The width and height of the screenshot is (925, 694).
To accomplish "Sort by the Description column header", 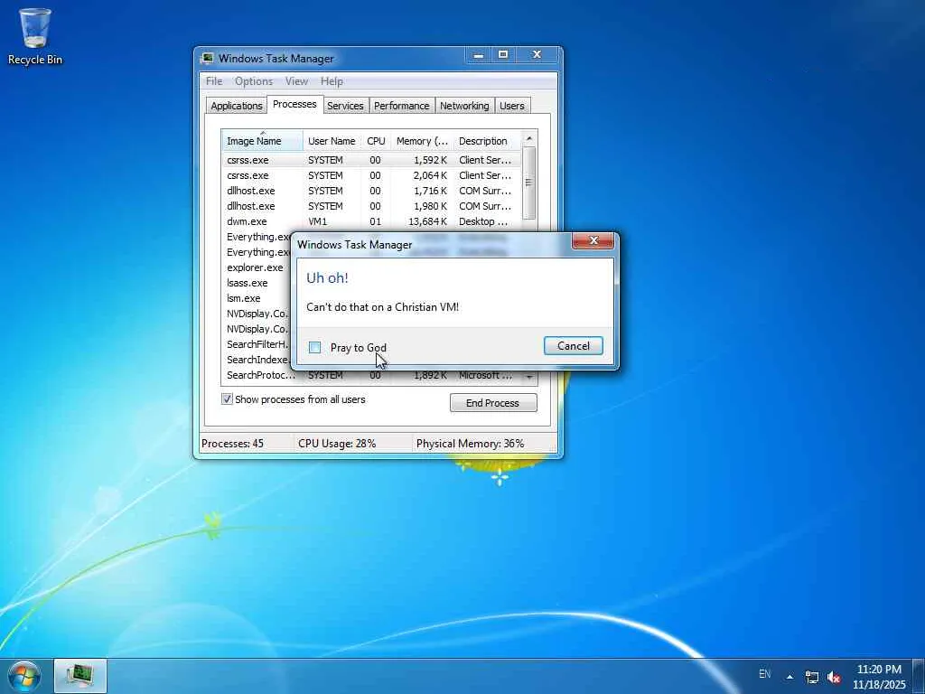I will coord(487,141).
